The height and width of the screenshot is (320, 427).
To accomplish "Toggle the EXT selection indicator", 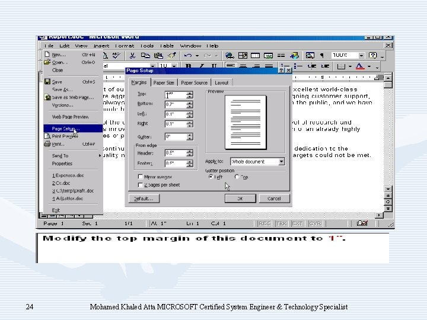I will point(297,223).
